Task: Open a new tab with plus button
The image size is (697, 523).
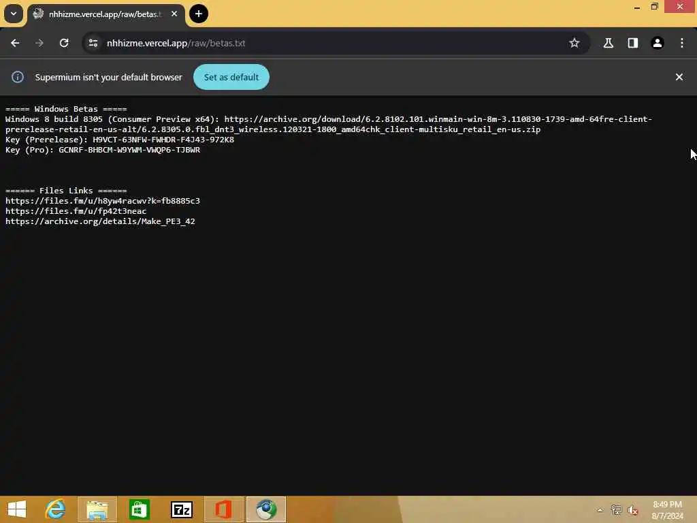Action: pos(199,14)
